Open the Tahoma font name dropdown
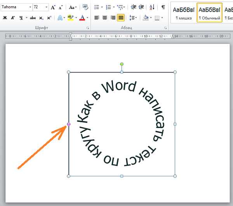Viewport: 233px width, 206px height. point(30,7)
